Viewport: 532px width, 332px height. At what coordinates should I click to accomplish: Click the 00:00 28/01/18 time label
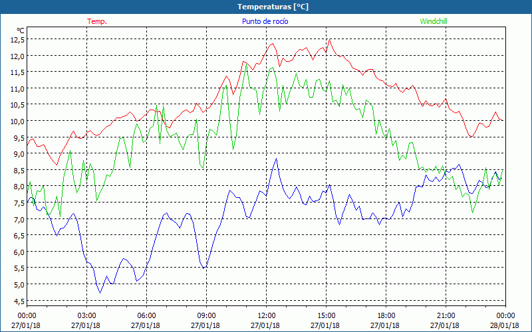[505, 321]
